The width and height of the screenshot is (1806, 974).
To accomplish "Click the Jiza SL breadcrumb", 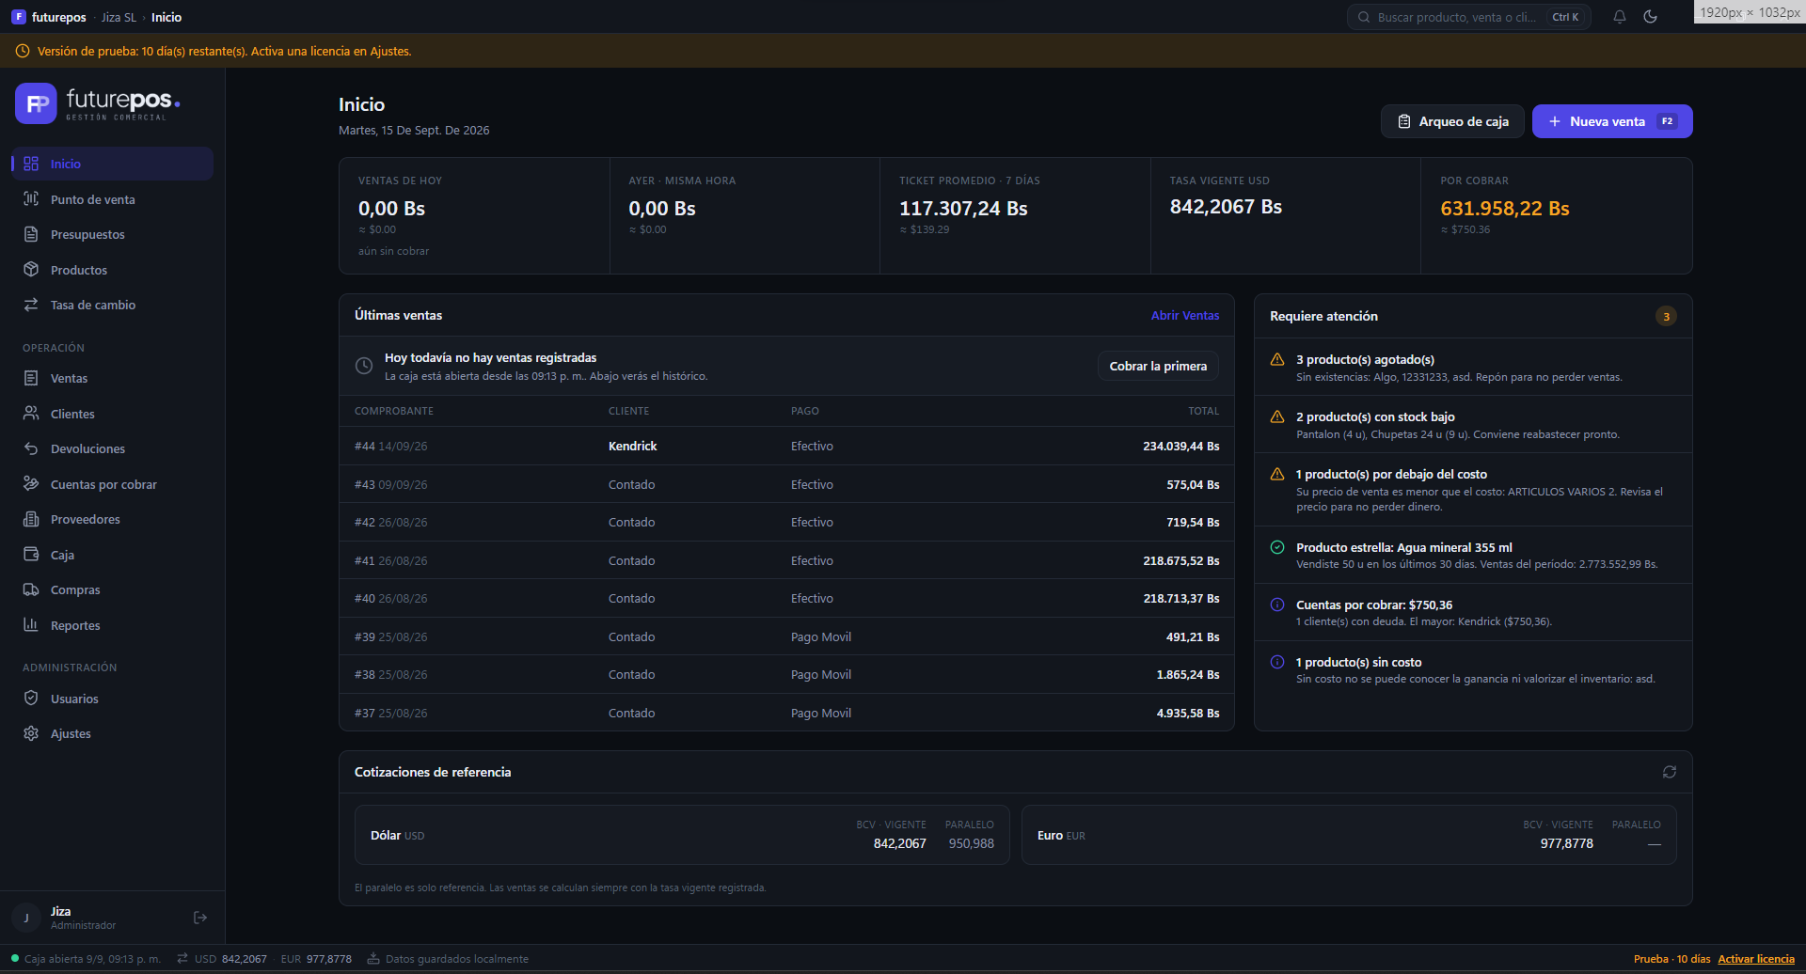I will tap(119, 17).
